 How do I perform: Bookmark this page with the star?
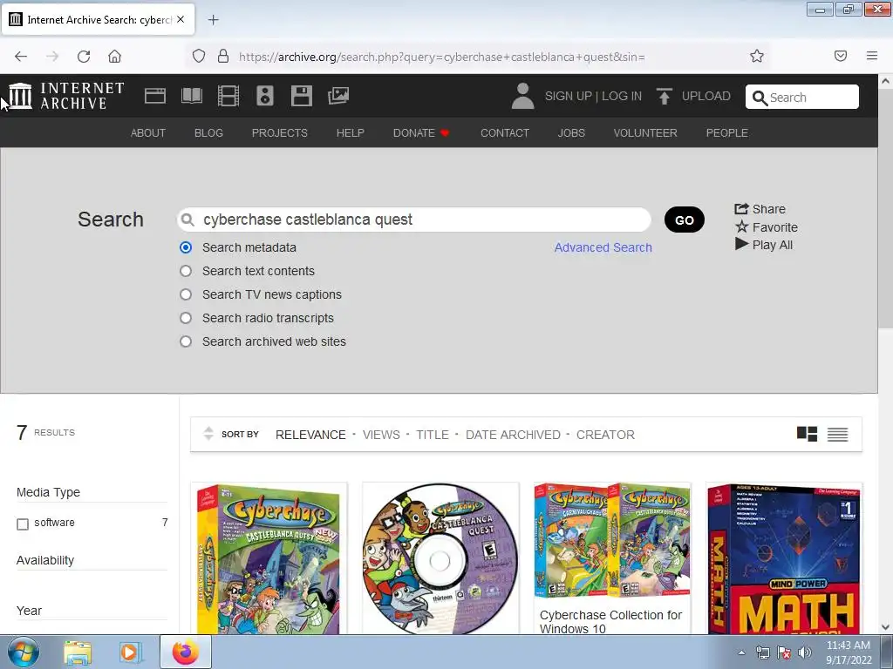(x=756, y=56)
